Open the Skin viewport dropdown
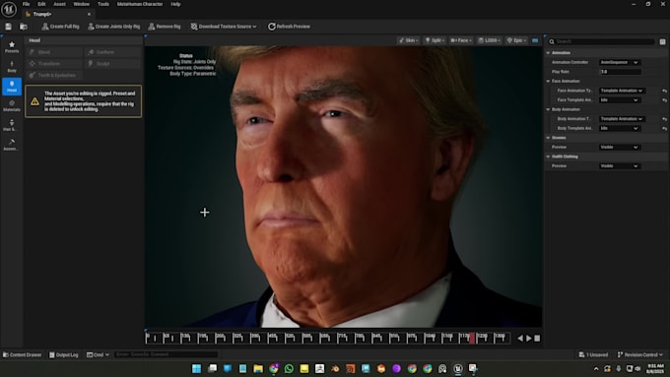This screenshot has height=377, width=670. click(409, 40)
